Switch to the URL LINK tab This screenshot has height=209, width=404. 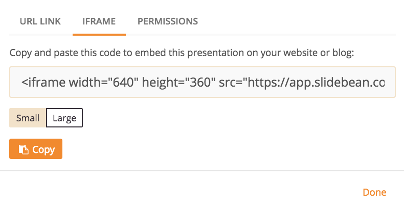point(40,21)
